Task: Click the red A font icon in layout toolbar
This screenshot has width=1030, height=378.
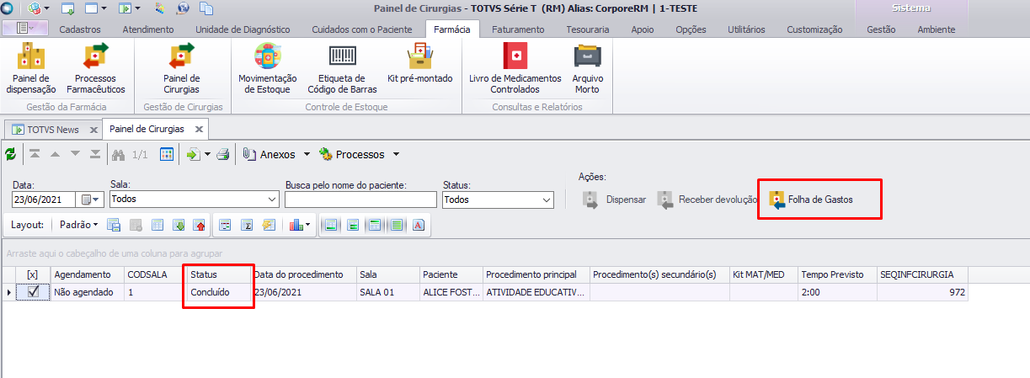Action: (418, 225)
